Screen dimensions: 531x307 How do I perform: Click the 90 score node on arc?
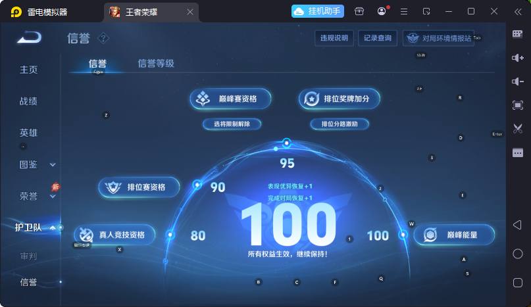click(197, 185)
